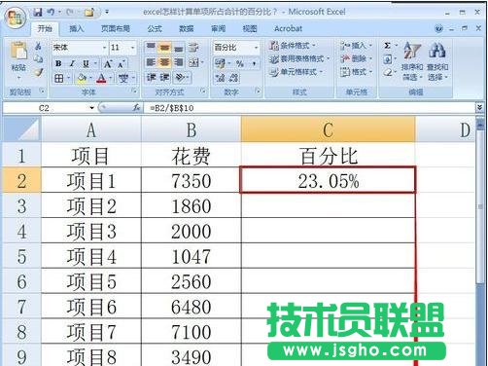Open the 宋体 font name dropdown
Image resolution: width=488 pixels, height=366 pixels.
pyautogui.click(x=104, y=48)
